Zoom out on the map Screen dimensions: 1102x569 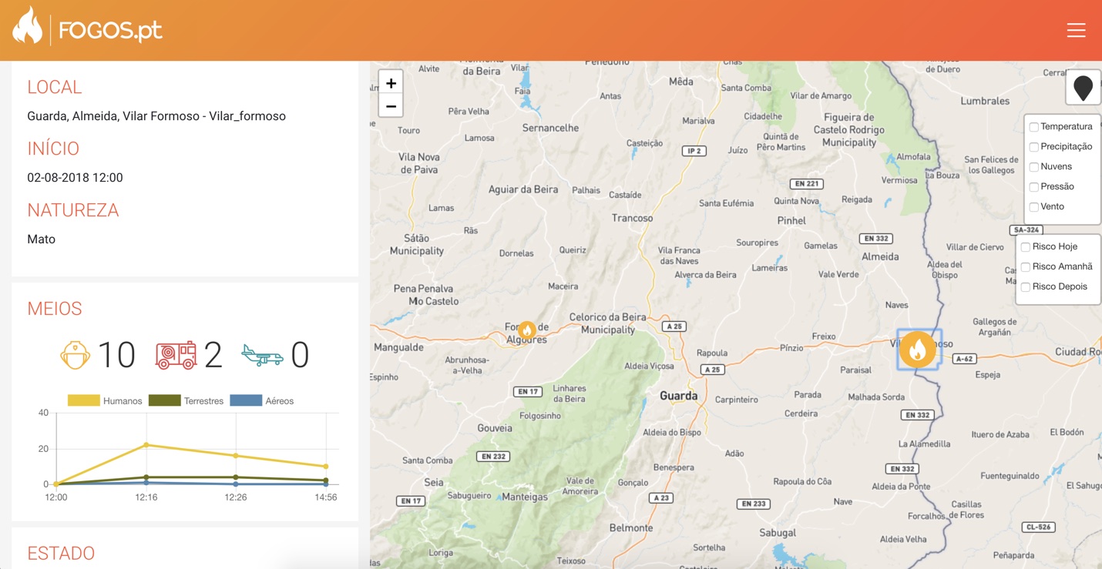pos(391,106)
